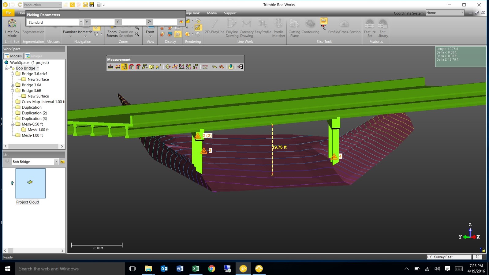Click the highlighted vertical distance measurement icon
This screenshot has height=275, width=489.
click(x=125, y=67)
